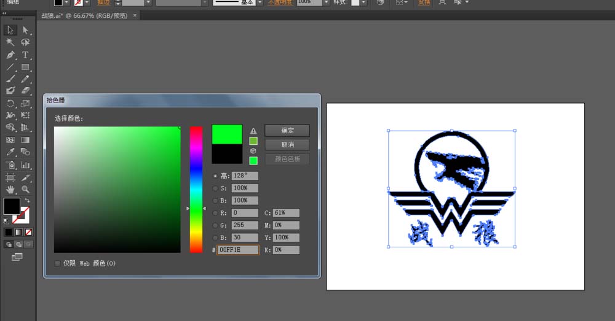
Task: Click inside the green color field picker
Action: (117, 190)
